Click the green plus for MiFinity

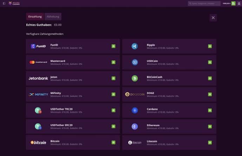point(113,94)
